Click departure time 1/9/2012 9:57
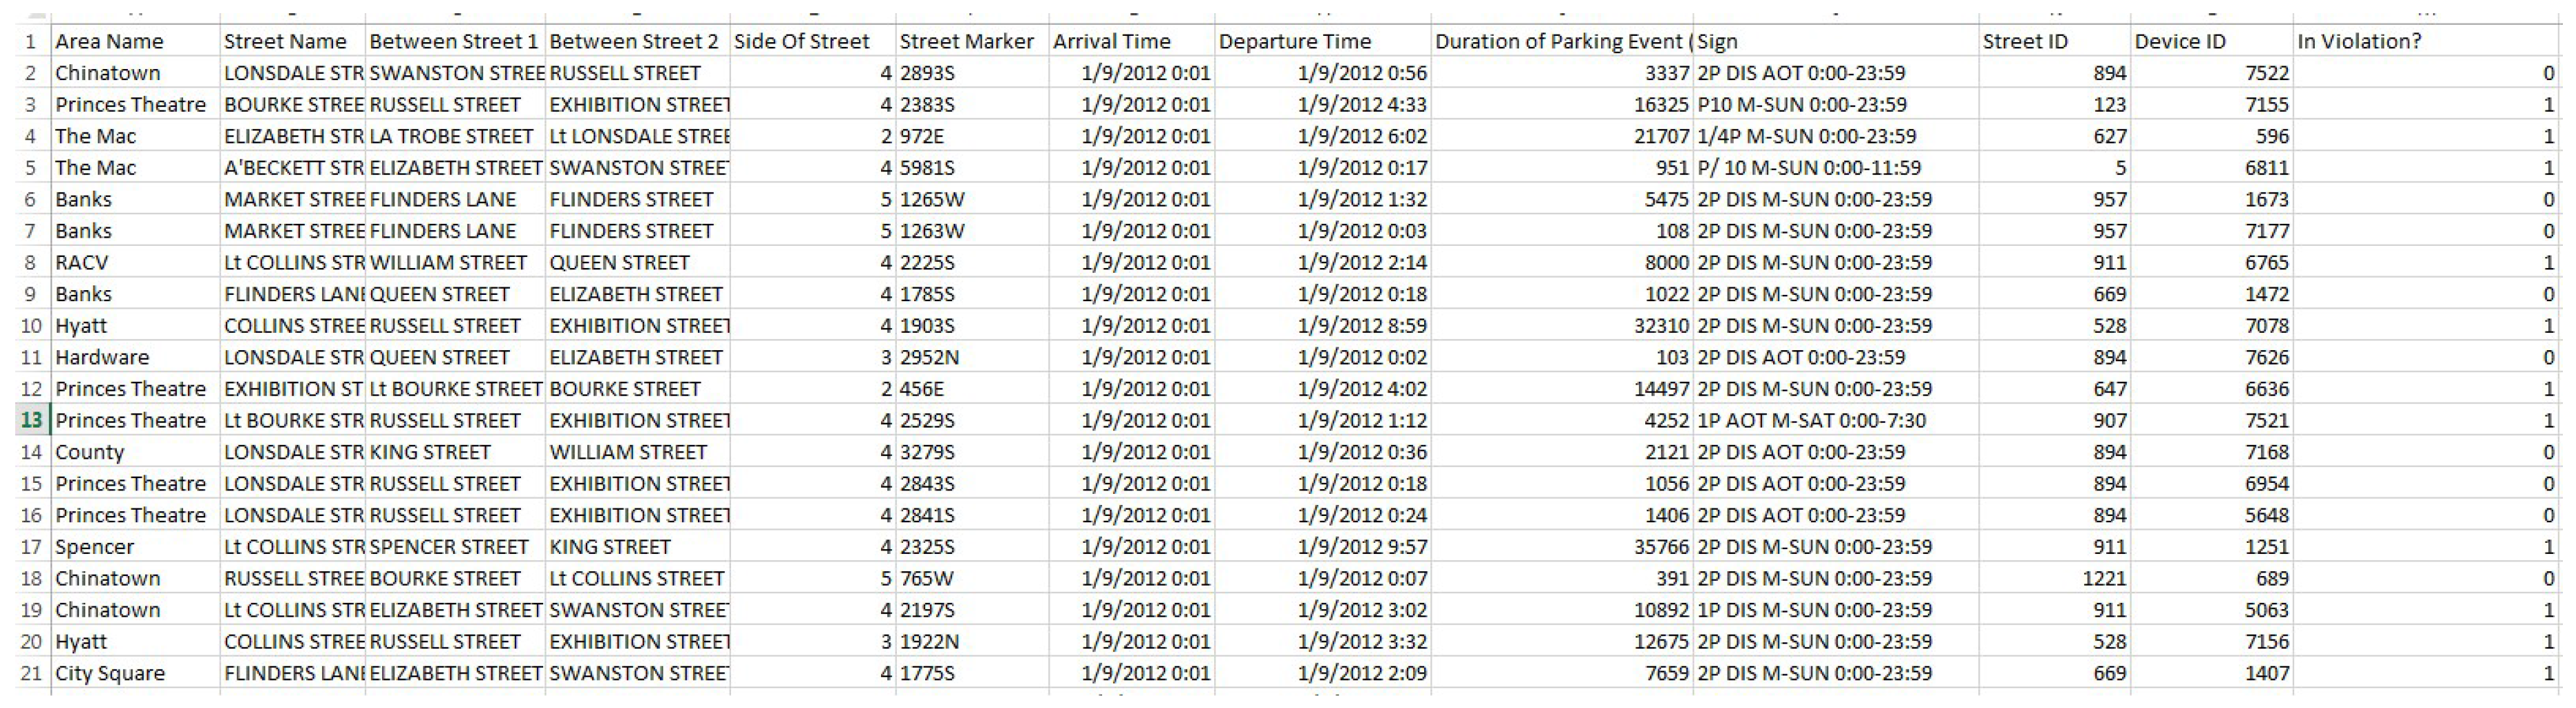2576x708 pixels. click(1323, 547)
